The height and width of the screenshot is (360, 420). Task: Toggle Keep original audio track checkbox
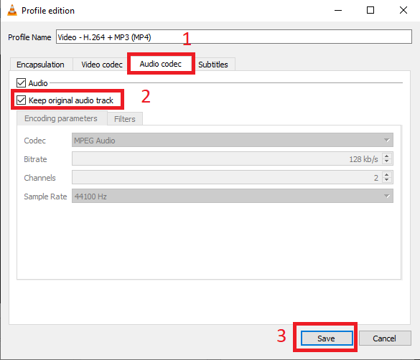click(21, 100)
